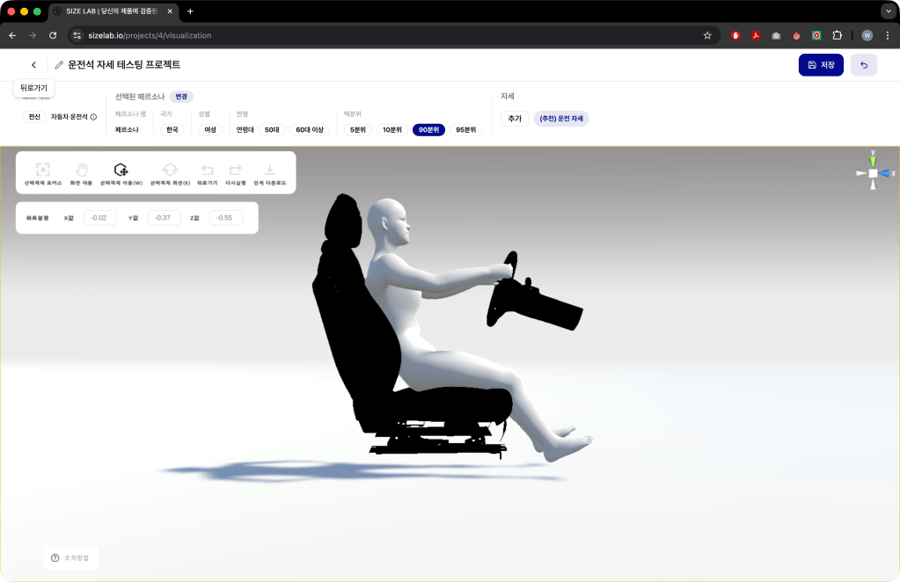The image size is (900, 582).
Task: Toggle the 전신 full body option
Action: click(x=34, y=117)
